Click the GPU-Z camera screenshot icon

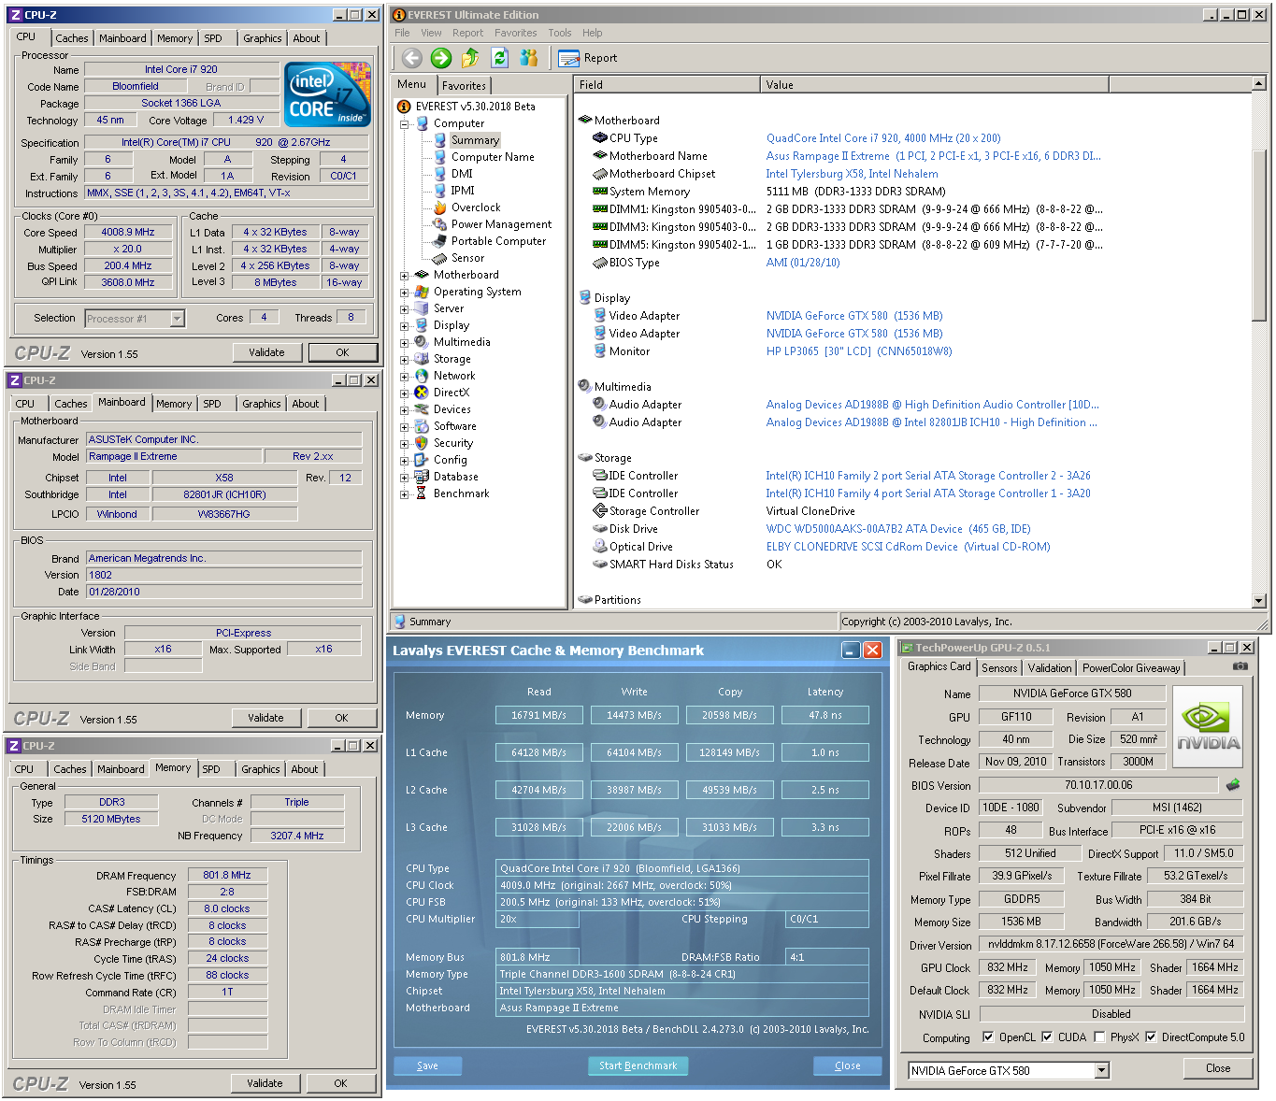pyautogui.click(x=1240, y=666)
